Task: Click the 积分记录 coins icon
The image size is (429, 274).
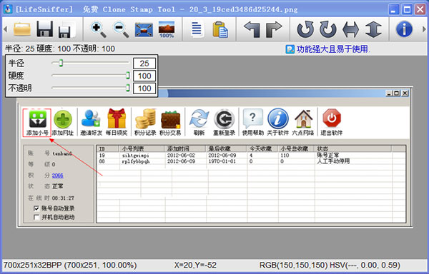Action: point(145,123)
